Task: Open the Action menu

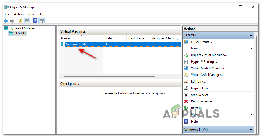Action: [19, 14]
